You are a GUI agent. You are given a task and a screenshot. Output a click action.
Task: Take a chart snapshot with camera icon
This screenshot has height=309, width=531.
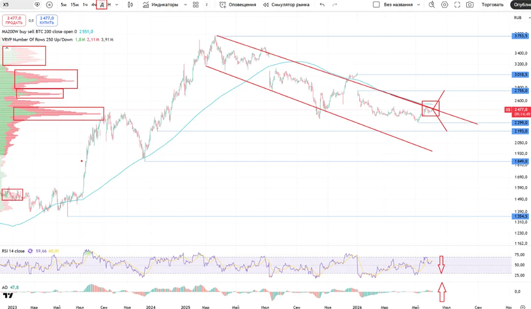coord(470,5)
